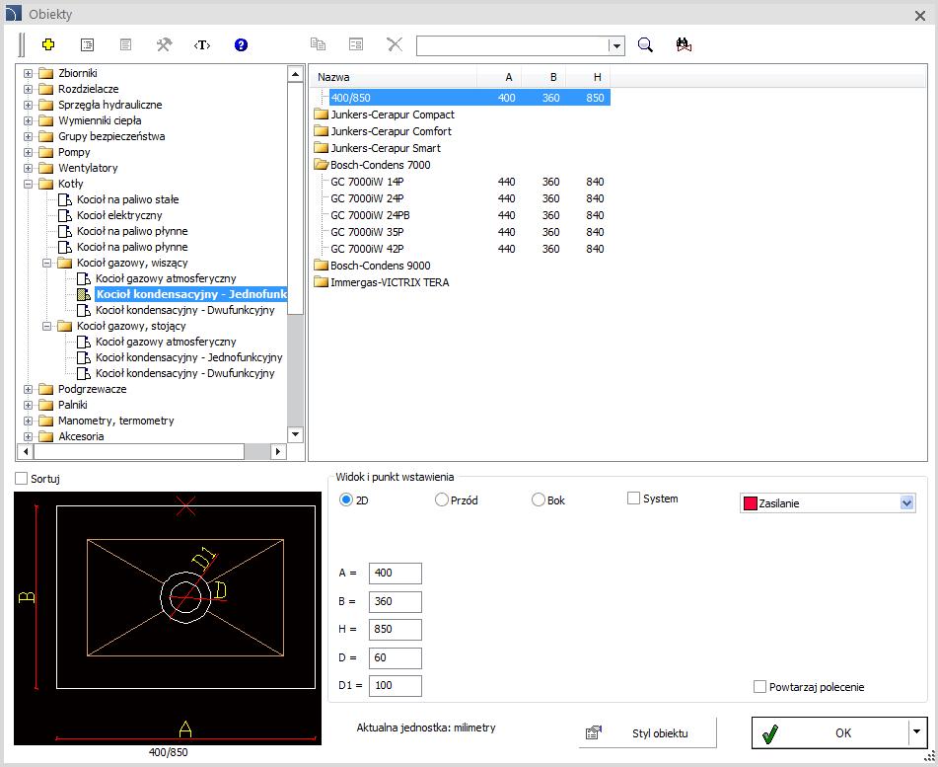Screen dimensions: 938x767
Task: Click the A = value input field
Action: pyautogui.click(x=396, y=573)
